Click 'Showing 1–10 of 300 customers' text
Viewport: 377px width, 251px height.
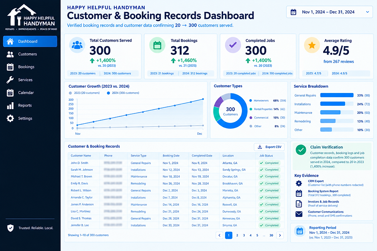click(88, 235)
